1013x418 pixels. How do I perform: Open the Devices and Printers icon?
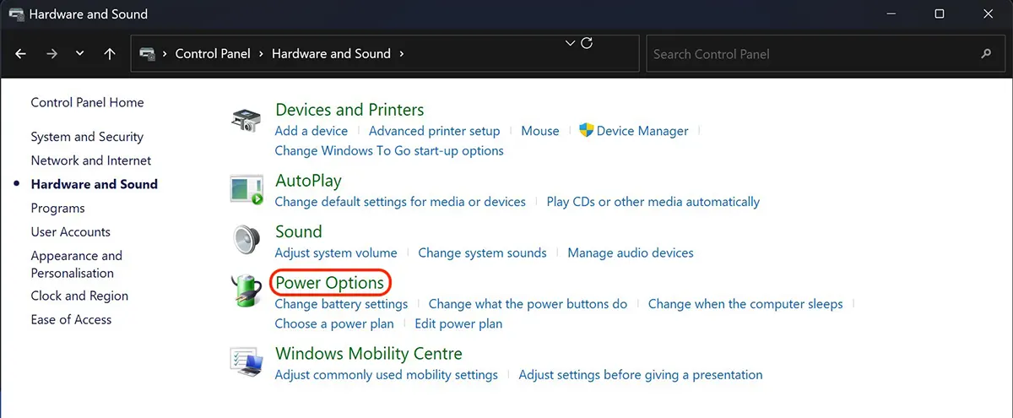pos(246,120)
